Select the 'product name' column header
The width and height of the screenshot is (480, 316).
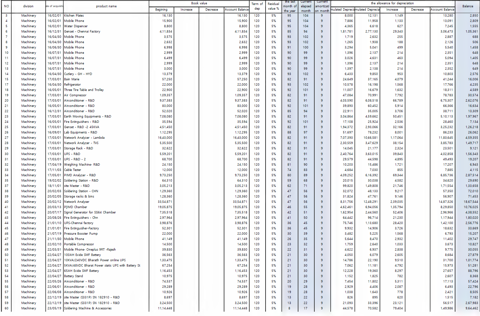coord(106,6)
